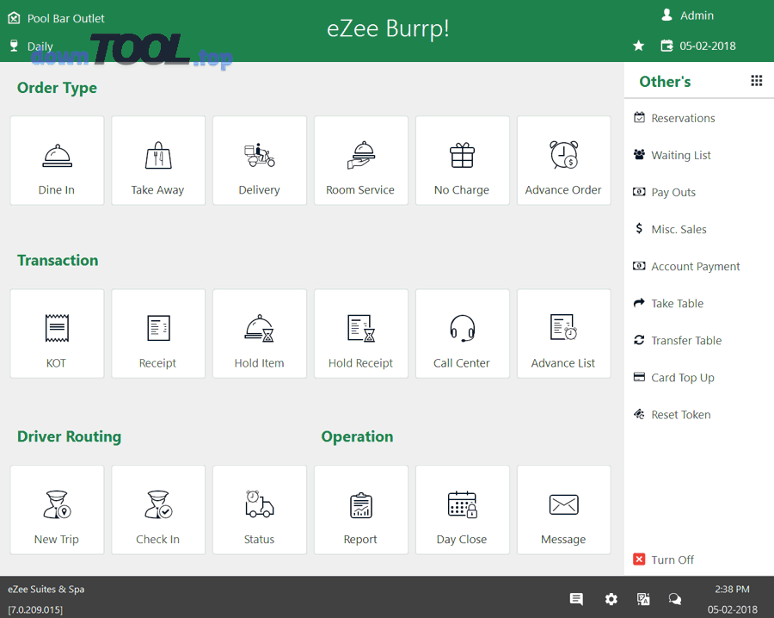Open the Message envelope tile
This screenshot has height=618, width=774.
tap(563, 510)
